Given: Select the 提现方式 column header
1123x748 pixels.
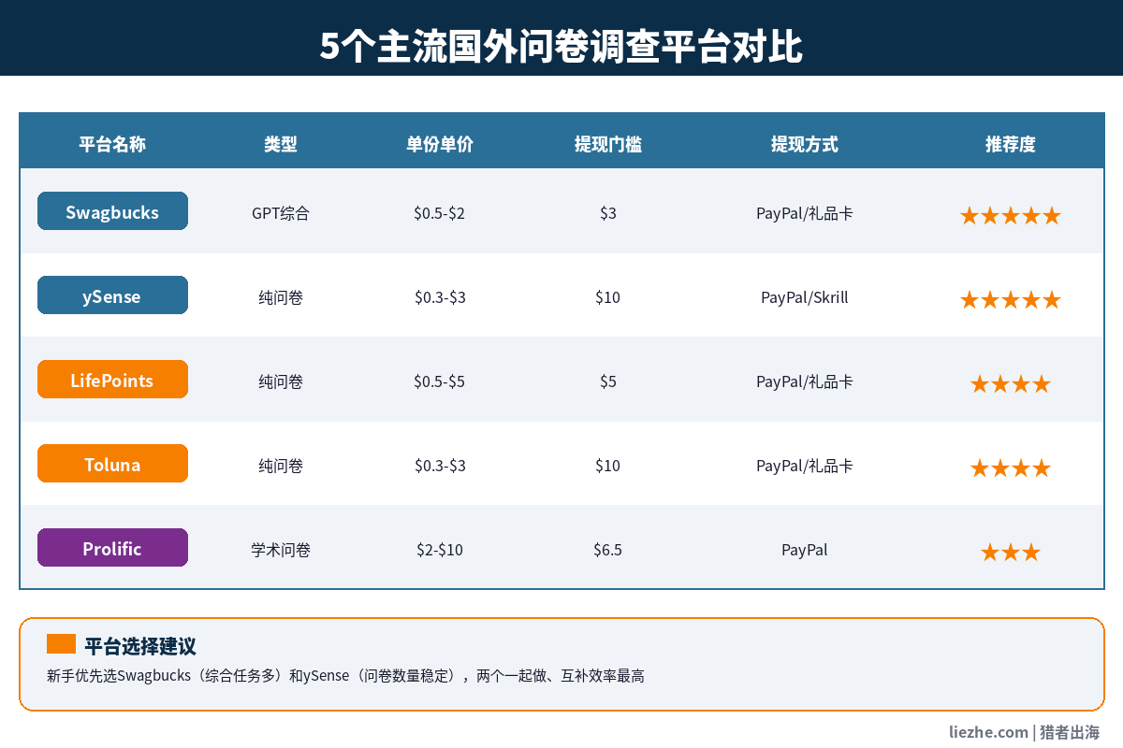Looking at the screenshot, I should coord(805,144).
